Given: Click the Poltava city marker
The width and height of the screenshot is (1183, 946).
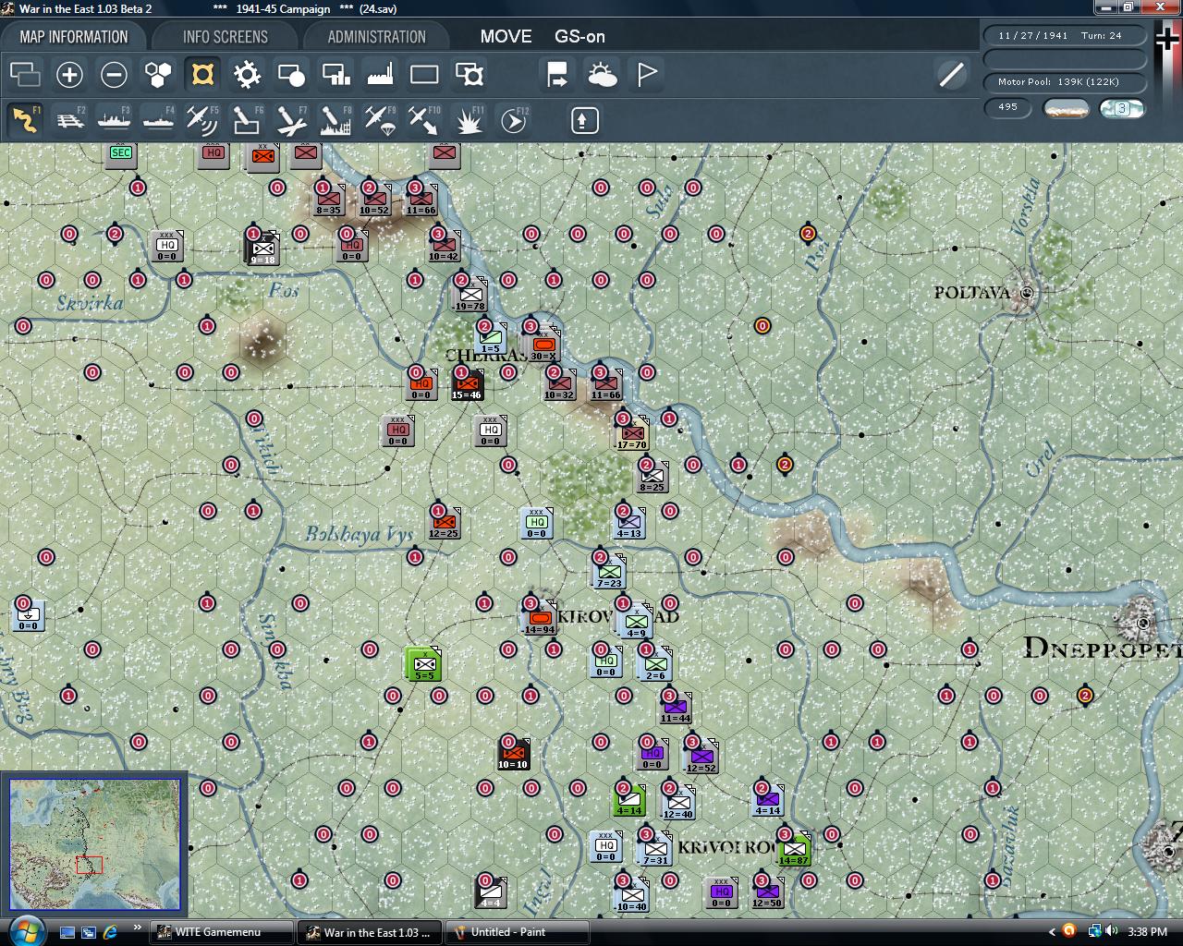Looking at the screenshot, I should [1026, 293].
